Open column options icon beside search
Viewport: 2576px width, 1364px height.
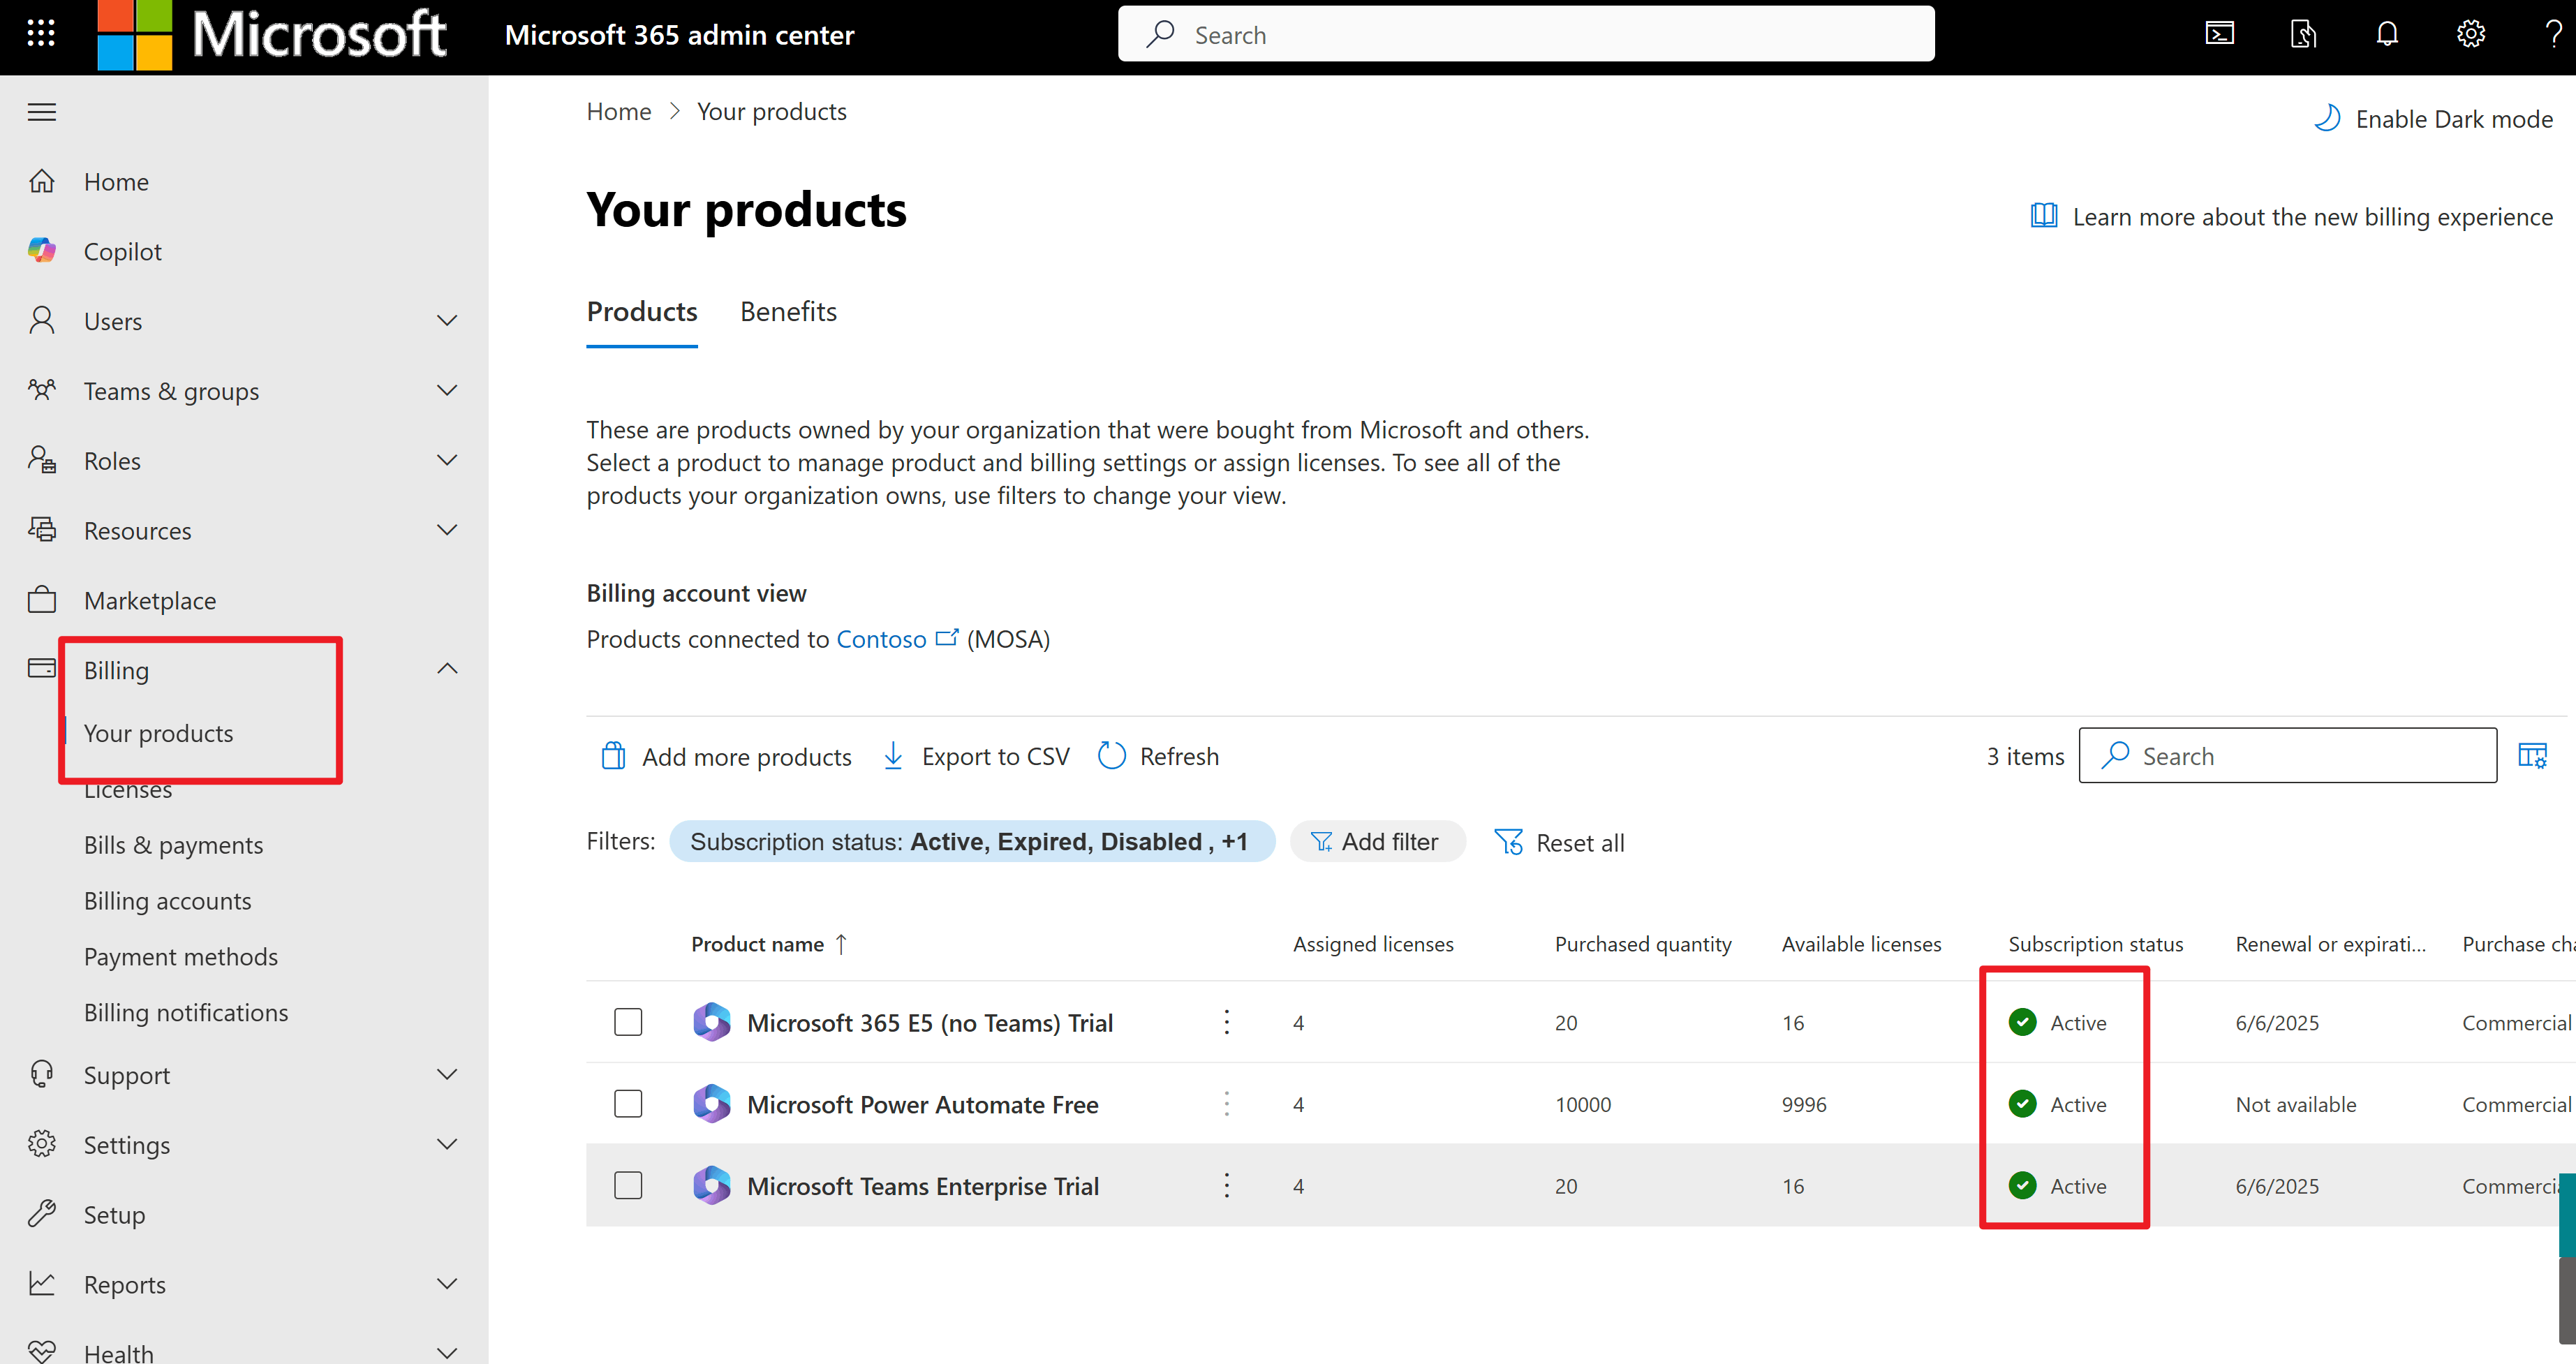point(2532,756)
